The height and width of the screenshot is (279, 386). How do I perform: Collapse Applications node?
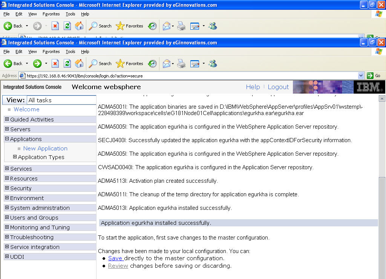point(7,139)
